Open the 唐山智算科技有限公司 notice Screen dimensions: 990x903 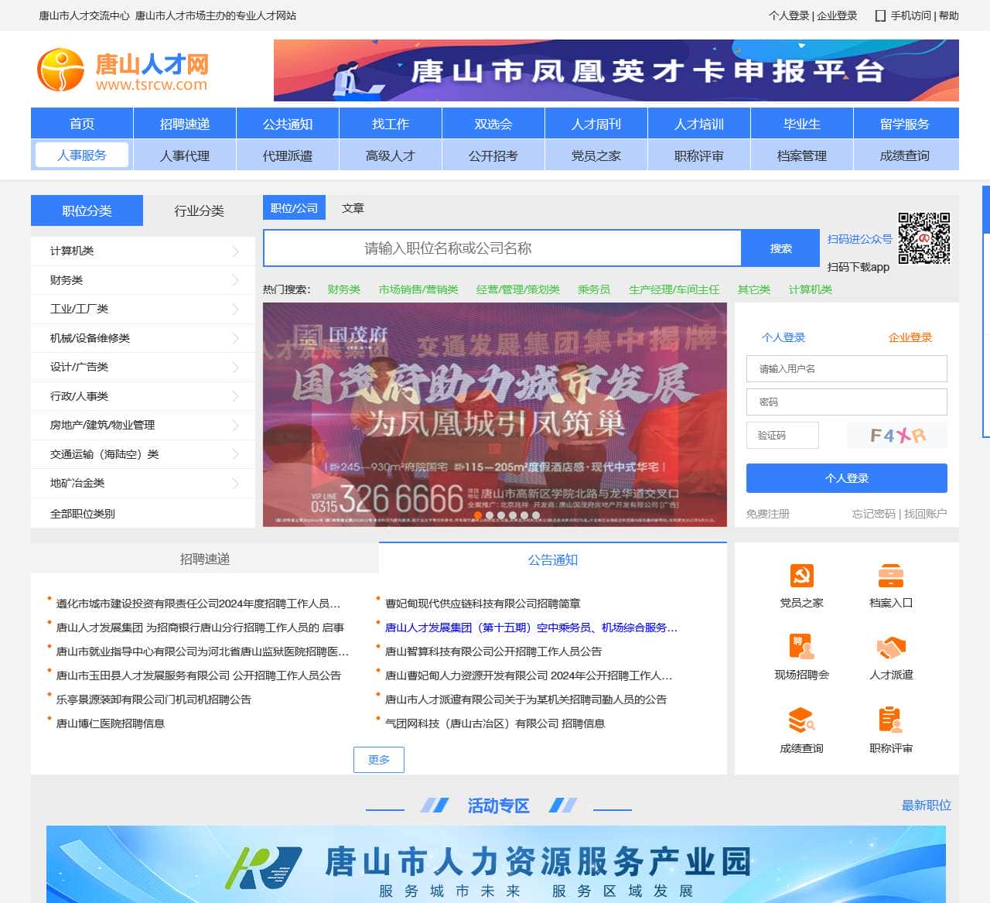tap(493, 652)
